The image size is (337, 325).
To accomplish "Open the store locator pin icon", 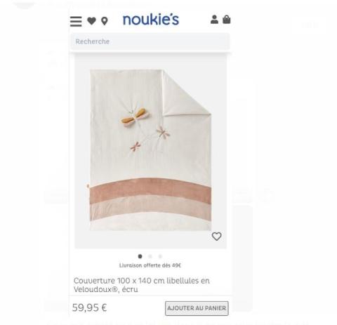I will point(105,21).
